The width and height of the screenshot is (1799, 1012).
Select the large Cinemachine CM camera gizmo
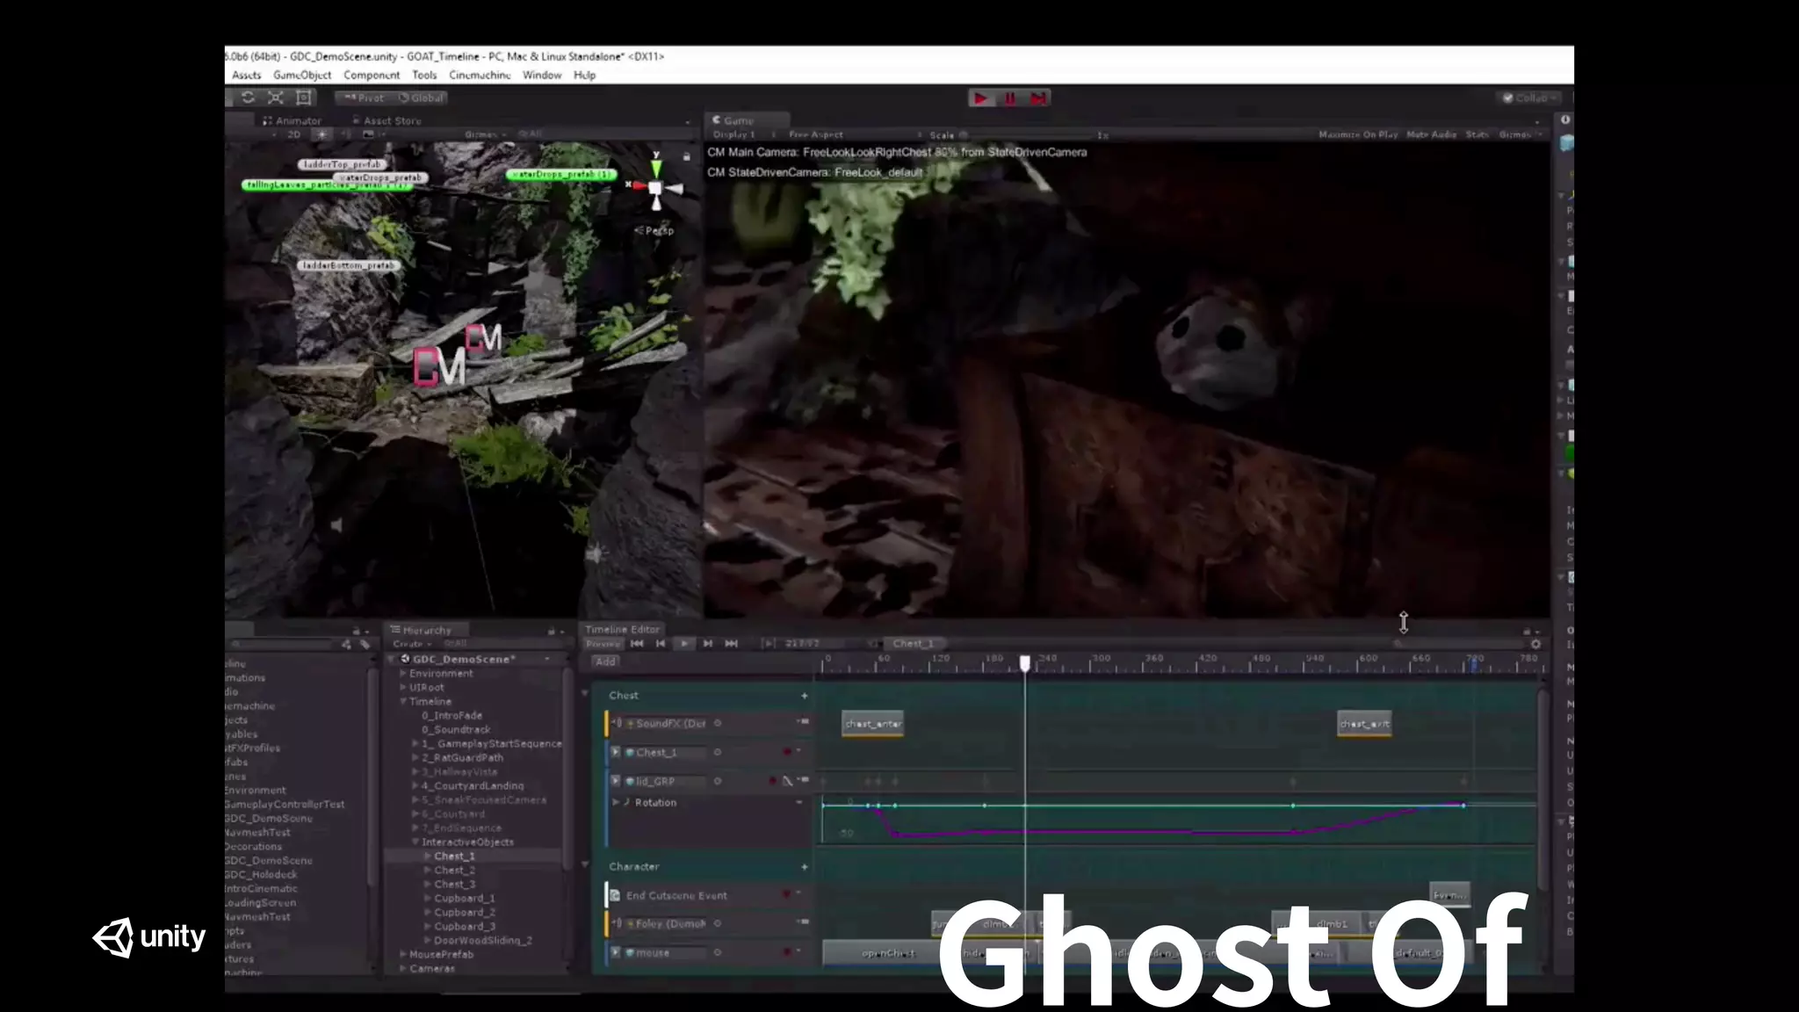(439, 367)
